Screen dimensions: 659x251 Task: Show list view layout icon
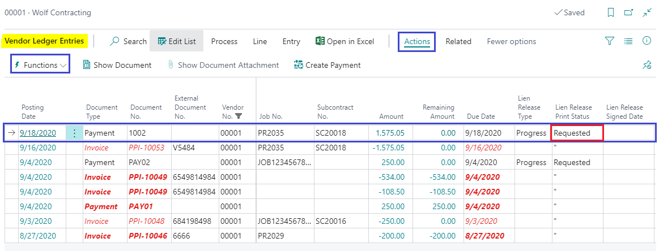click(628, 41)
